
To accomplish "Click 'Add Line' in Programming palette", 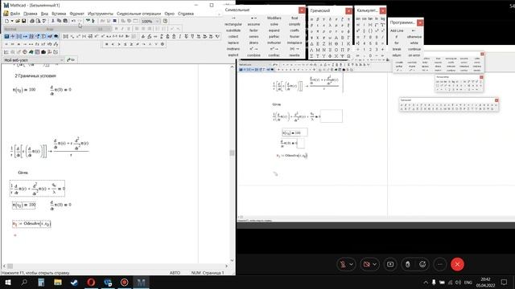I will coord(397,31).
